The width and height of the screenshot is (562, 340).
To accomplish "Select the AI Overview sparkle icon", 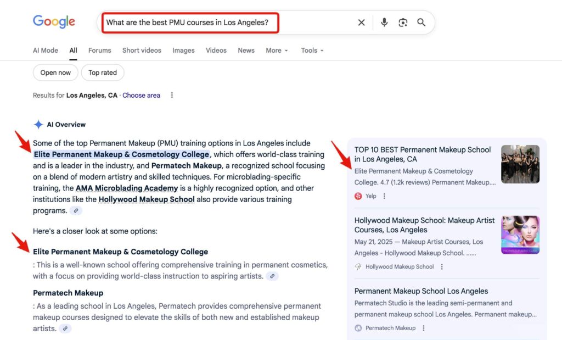I will coord(38,124).
